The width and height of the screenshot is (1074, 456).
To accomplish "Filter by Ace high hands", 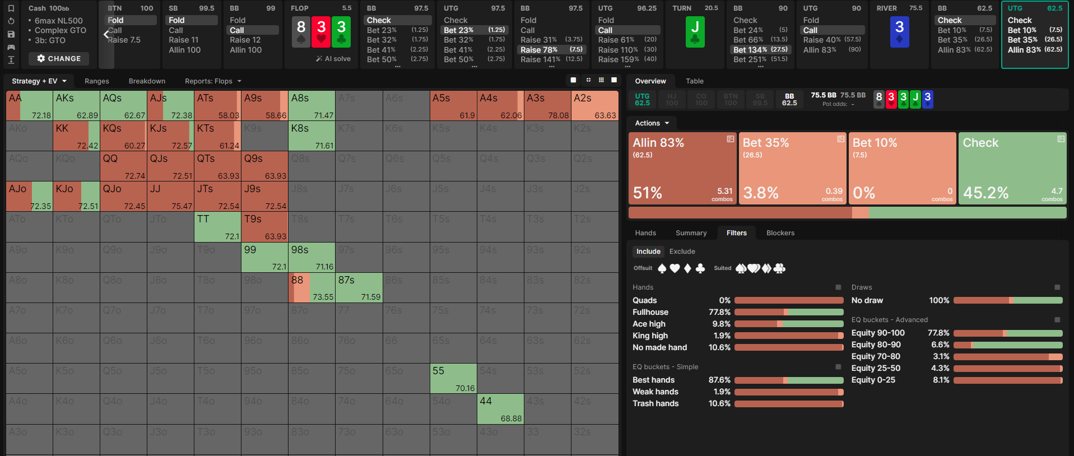I will coord(738,324).
